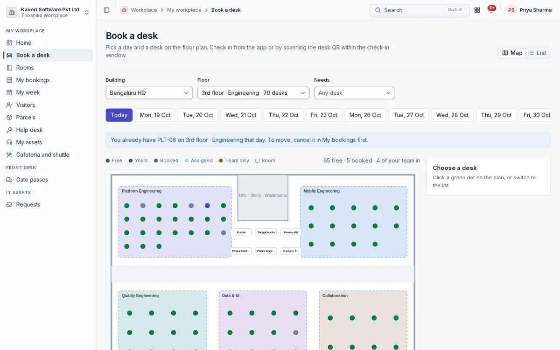Open My workplace breadcrumb
560x350 pixels.
(184, 10)
